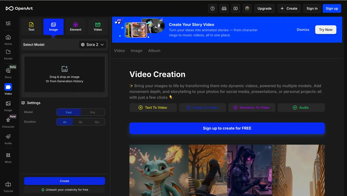The width and height of the screenshot is (347, 196).
Task: Open Character tool in sidebar
Action: click(8, 122)
